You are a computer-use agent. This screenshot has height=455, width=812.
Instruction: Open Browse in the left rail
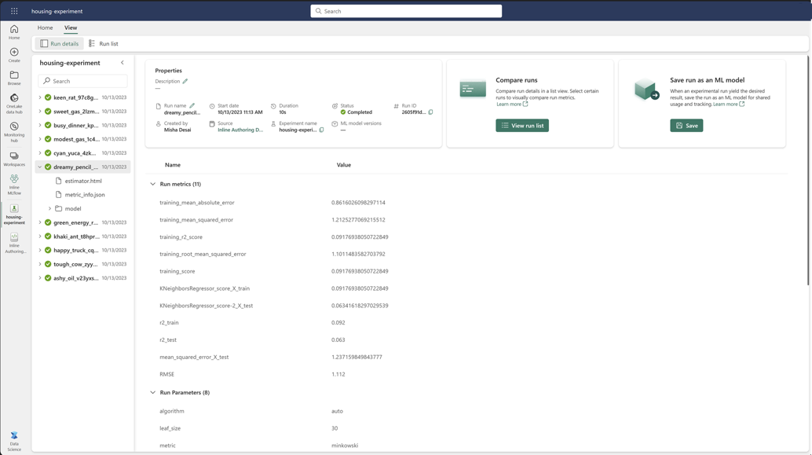14,78
